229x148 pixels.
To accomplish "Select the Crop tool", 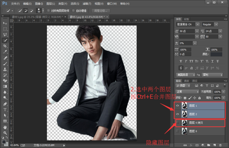I will click(5, 46).
